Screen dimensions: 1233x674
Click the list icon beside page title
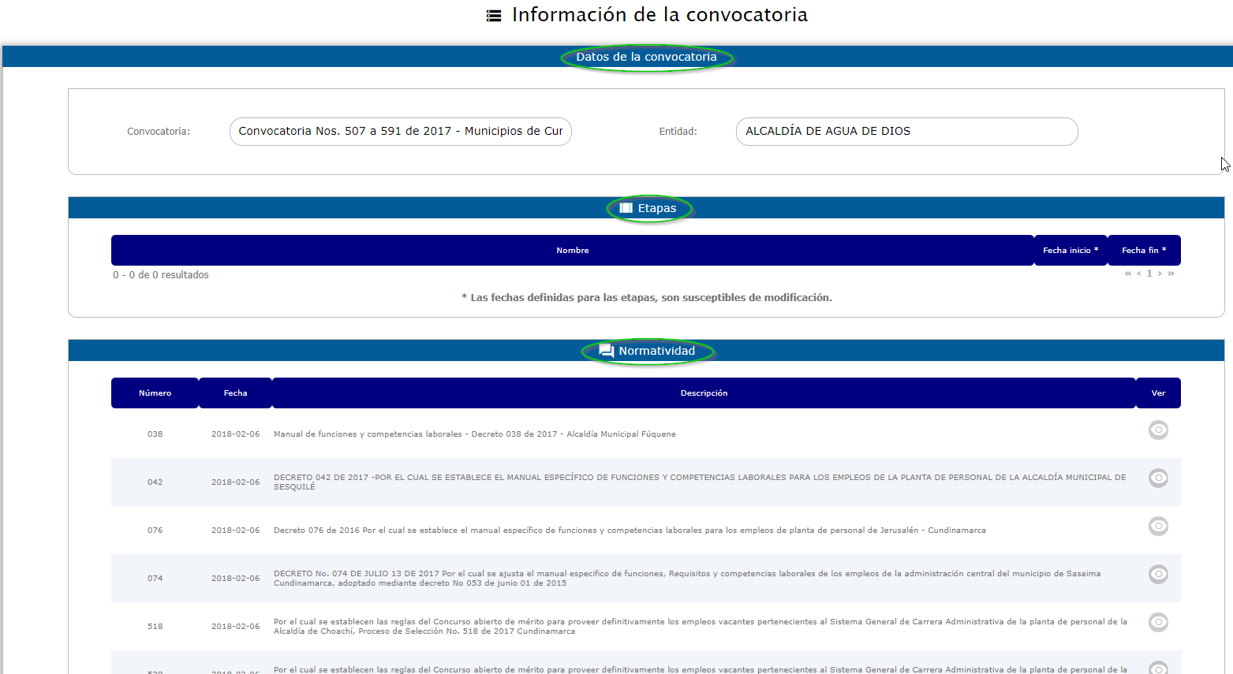click(494, 16)
